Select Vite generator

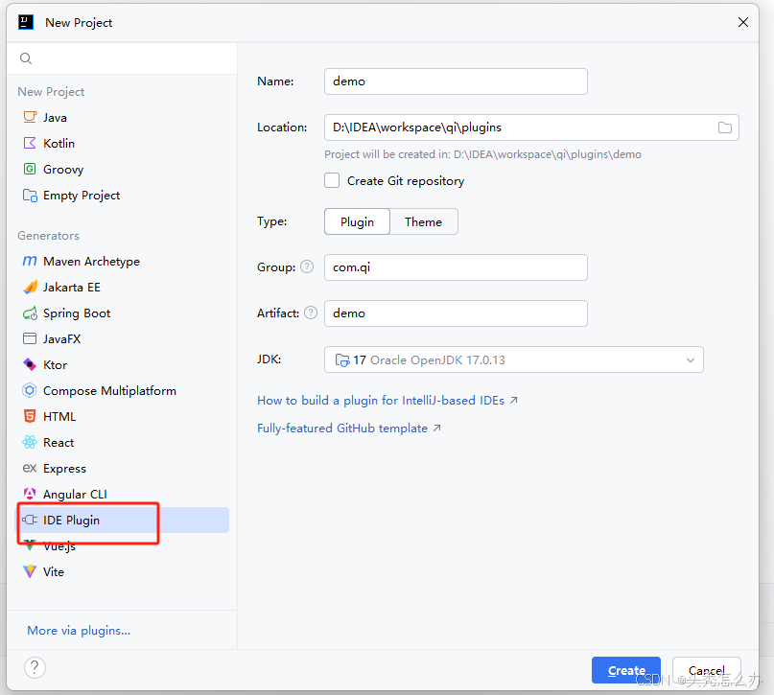pos(123,571)
